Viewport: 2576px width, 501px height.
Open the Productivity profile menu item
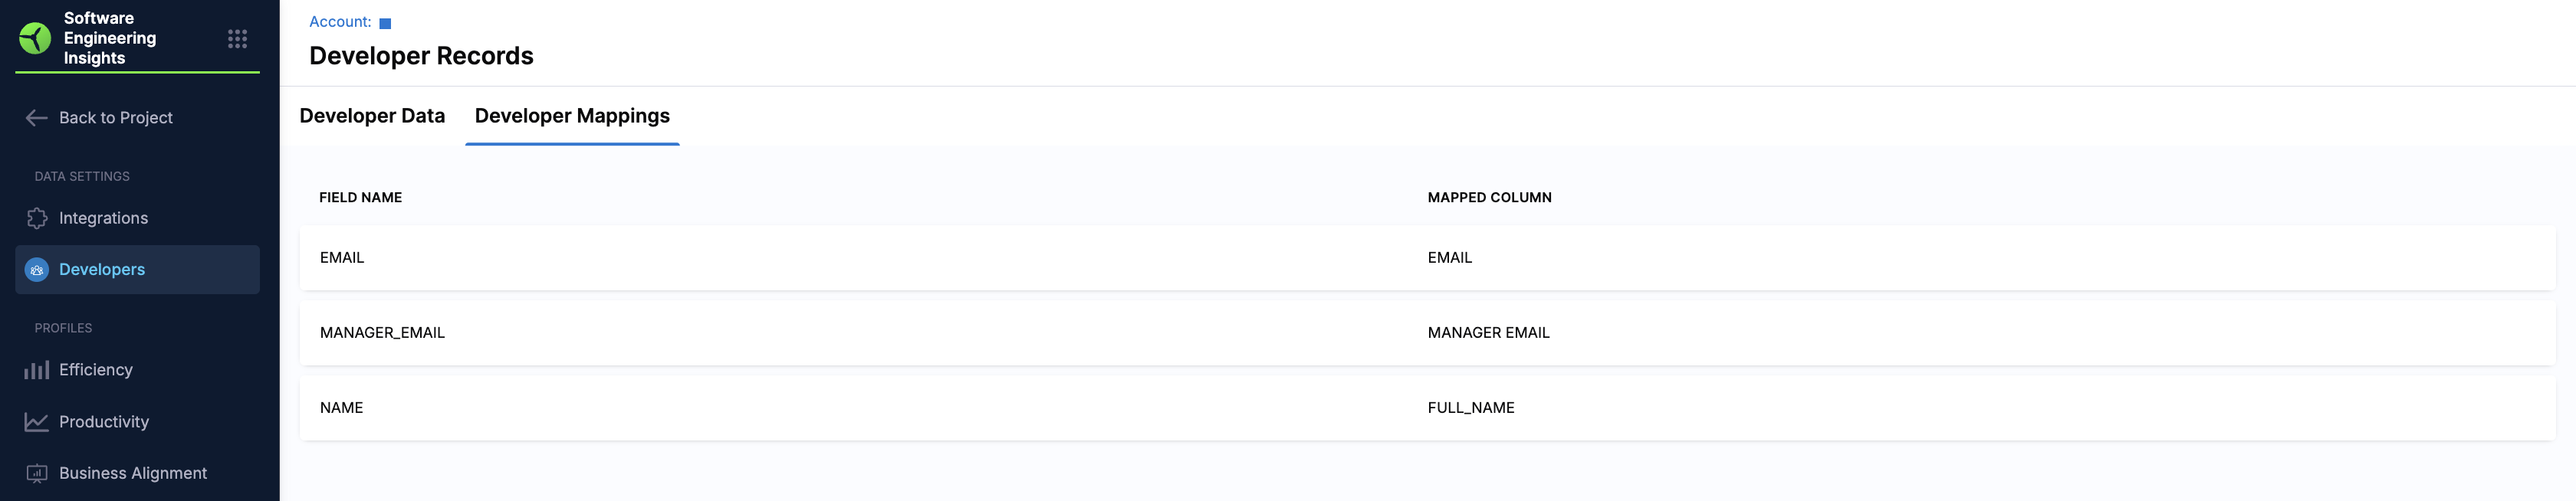point(104,422)
